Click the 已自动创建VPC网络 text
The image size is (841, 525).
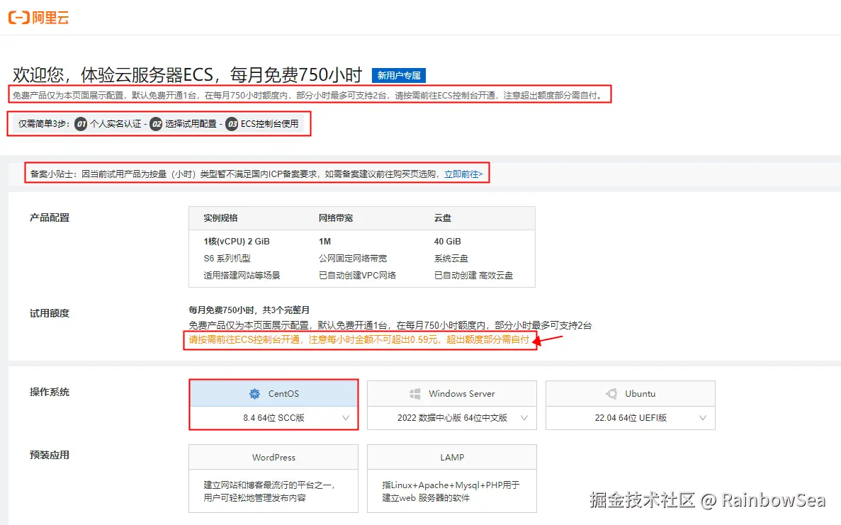tap(357, 276)
